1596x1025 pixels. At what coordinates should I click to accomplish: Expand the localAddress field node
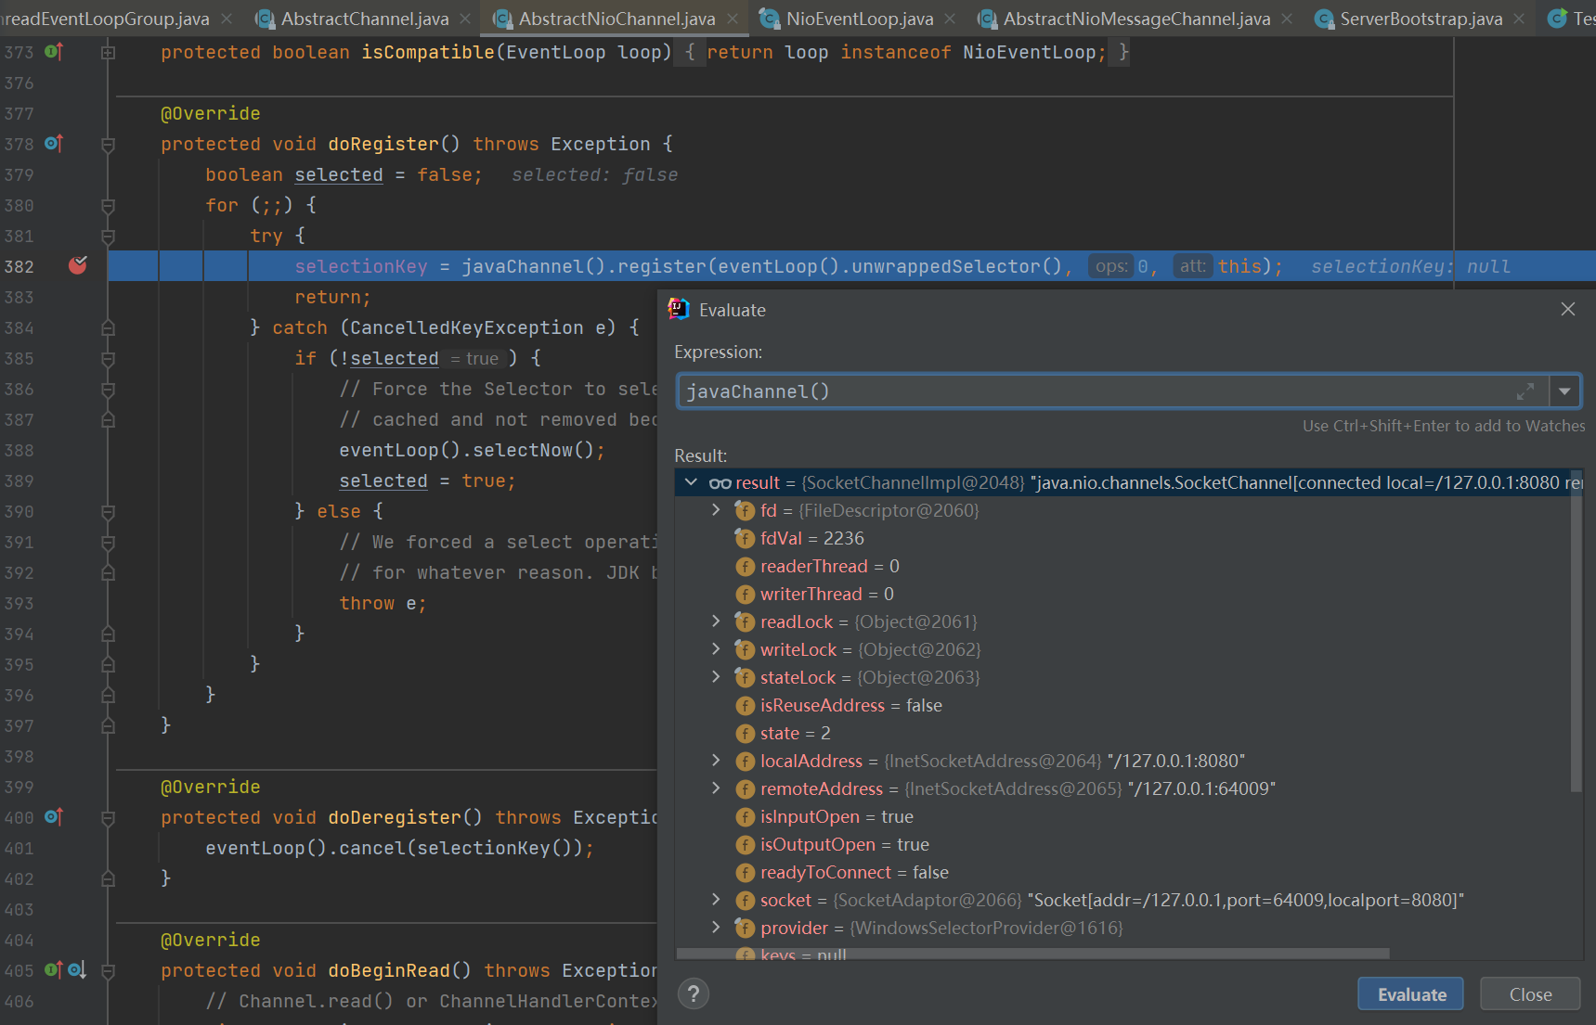pyautogui.click(x=715, y=761)
